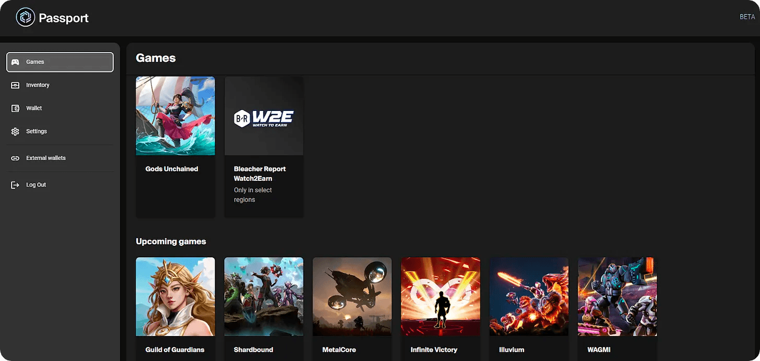This screenshot has width=760, height=361.
Task: Click the External wallets link icon
Action: pos(15,158)
